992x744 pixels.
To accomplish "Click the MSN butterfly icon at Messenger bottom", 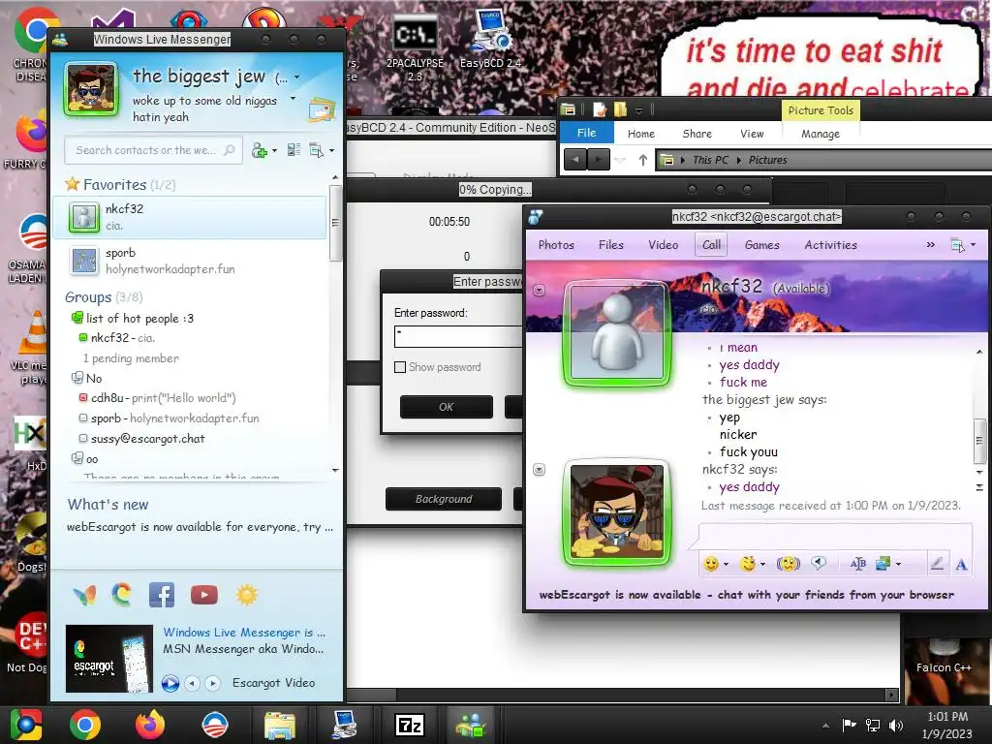I will point(85,595).
